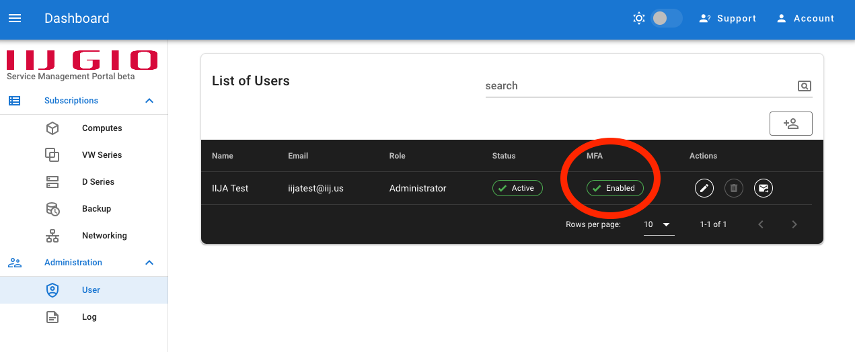Click the previous page arrow

coord(761,224)
